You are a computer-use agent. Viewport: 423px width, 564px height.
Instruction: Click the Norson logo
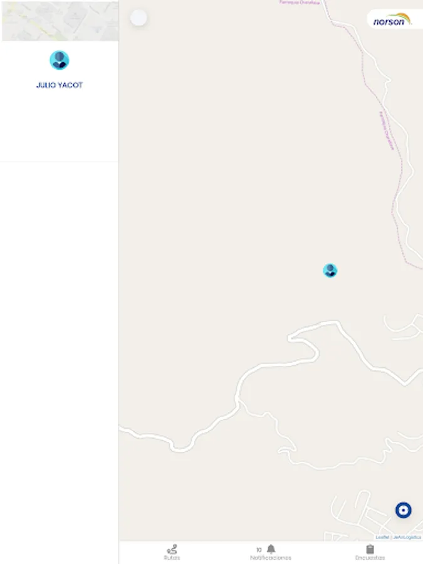point(392,20)
